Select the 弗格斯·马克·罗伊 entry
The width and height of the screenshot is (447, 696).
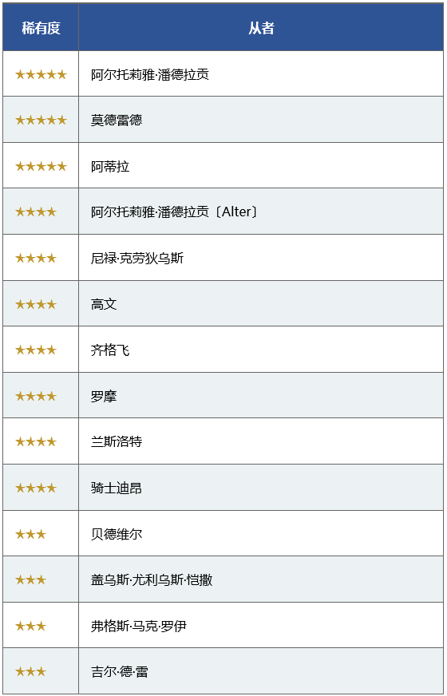tap(139, 626)
